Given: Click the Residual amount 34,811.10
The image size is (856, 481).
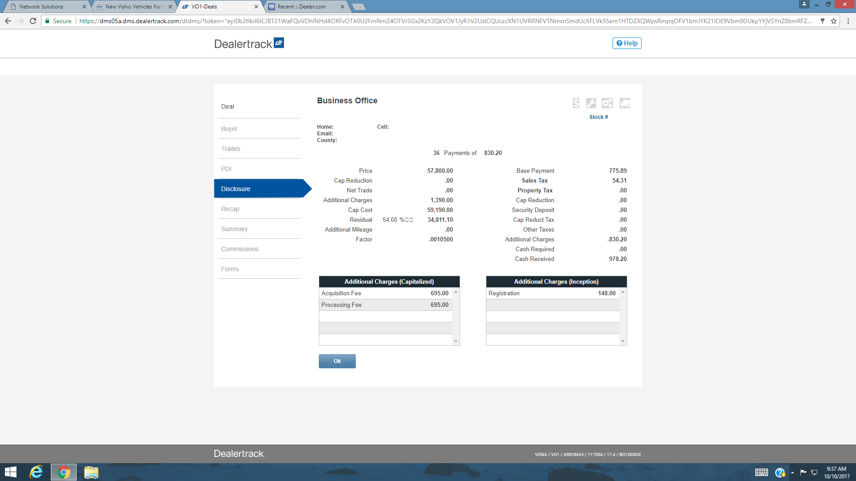Looking at the screenshot, I should click(x=440, y=220).
